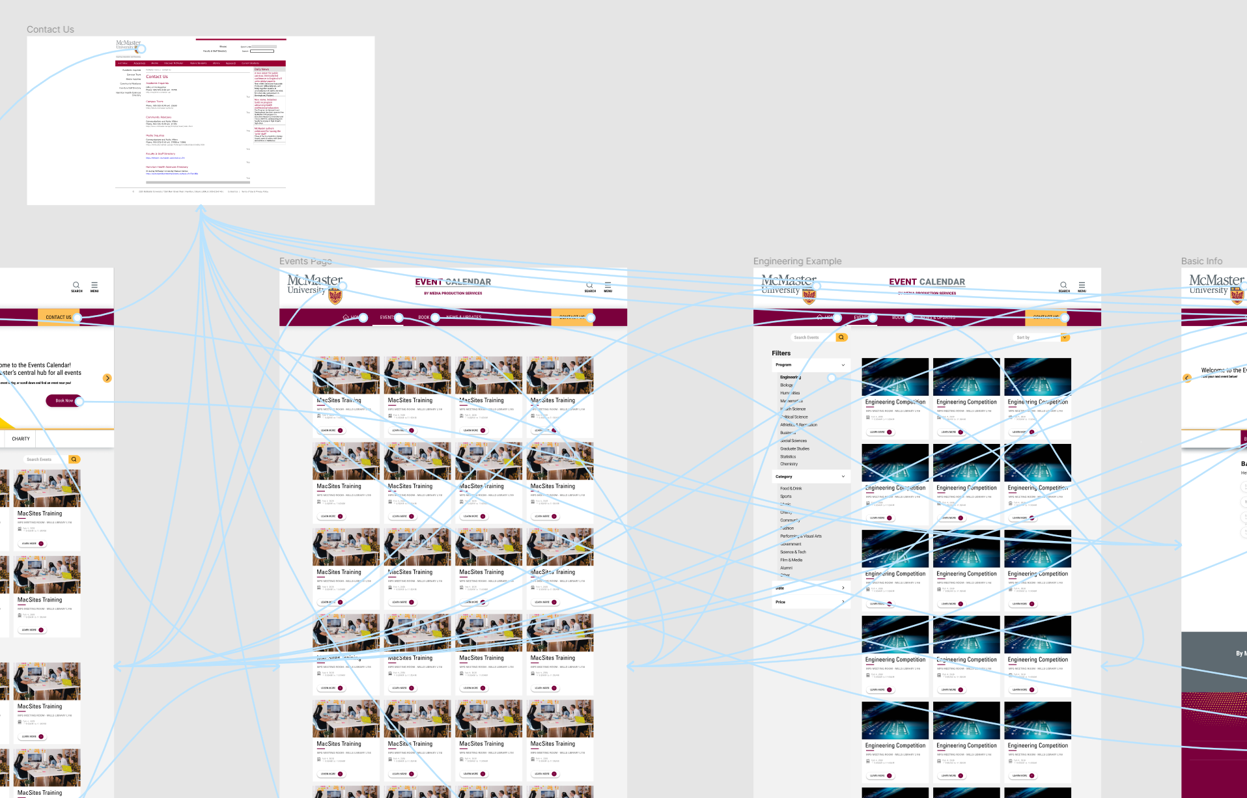Image resolution: width=1247 pixels, height=798 pixels.
Task: Click the Search Events input field in Engineering Example
Action: pos(813,337)
